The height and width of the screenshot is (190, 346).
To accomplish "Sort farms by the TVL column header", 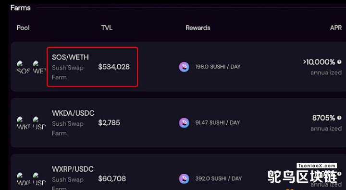I will (x=107, y=28).
